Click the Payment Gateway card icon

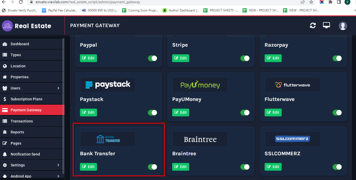[5, 110]
